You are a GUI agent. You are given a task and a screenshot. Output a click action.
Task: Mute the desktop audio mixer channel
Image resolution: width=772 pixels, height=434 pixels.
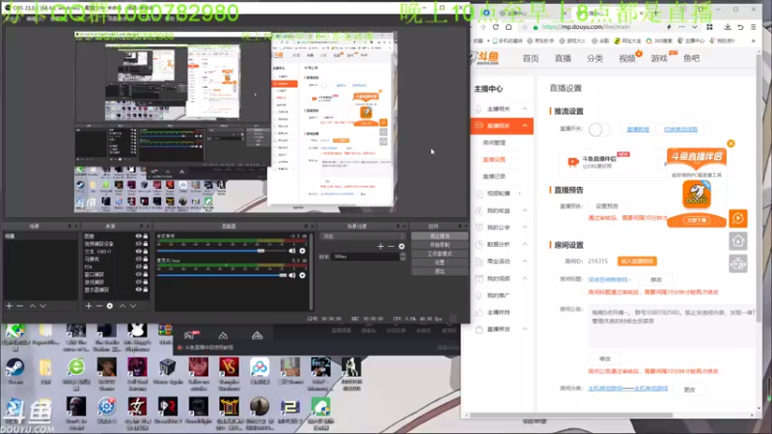pyautogui.click(x=292, y=251)
